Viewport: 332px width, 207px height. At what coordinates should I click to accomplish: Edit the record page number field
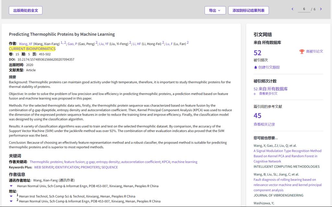[304, 9]
